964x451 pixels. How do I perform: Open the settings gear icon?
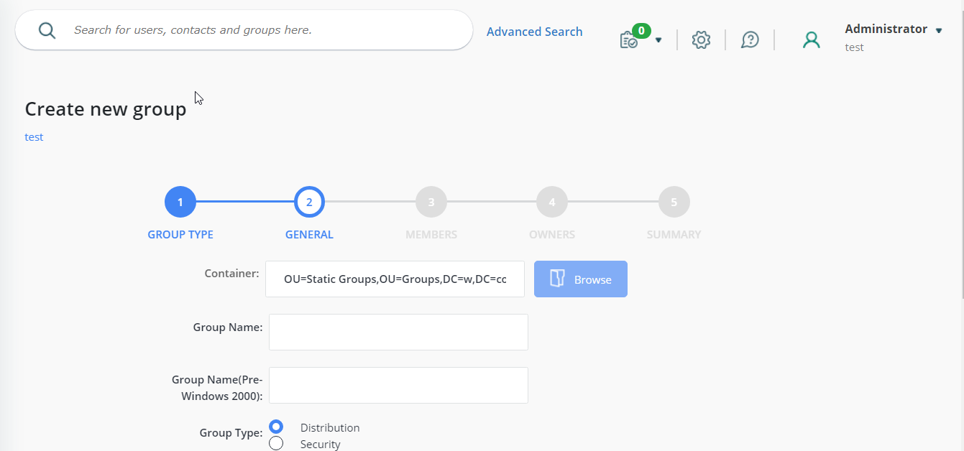pos(701,39)
